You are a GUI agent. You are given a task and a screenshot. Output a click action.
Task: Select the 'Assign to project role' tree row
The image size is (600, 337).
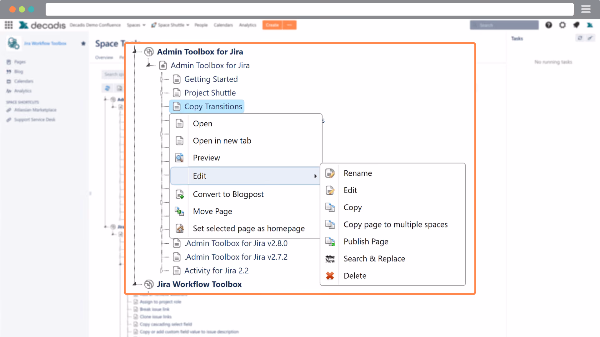tap(160, 302)
